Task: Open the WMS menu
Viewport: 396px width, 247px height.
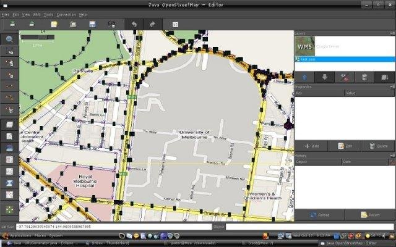Action: coord(37,15)
